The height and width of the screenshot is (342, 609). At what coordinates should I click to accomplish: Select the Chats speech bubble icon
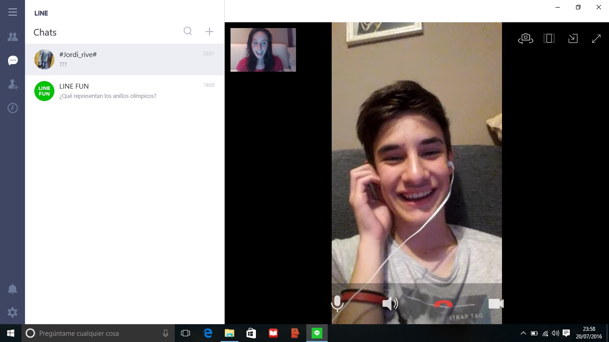point(12,61)
